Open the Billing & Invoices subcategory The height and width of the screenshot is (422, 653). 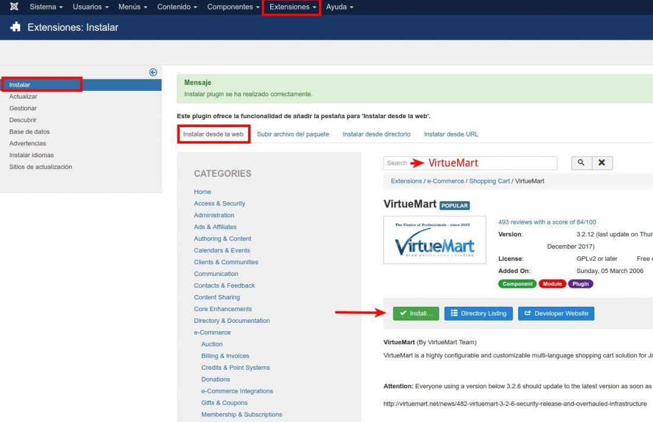226,356
